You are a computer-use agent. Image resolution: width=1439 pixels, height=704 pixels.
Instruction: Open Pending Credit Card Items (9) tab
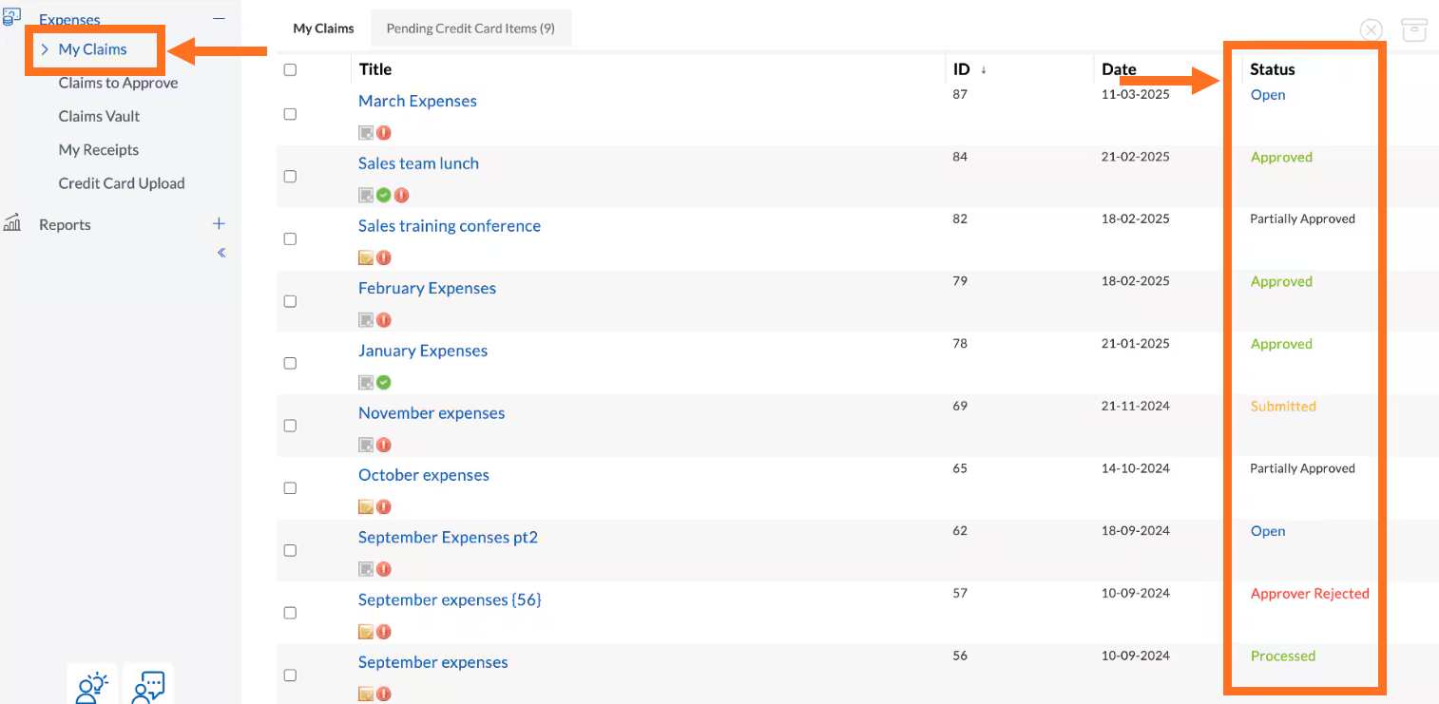coord(470,29)
